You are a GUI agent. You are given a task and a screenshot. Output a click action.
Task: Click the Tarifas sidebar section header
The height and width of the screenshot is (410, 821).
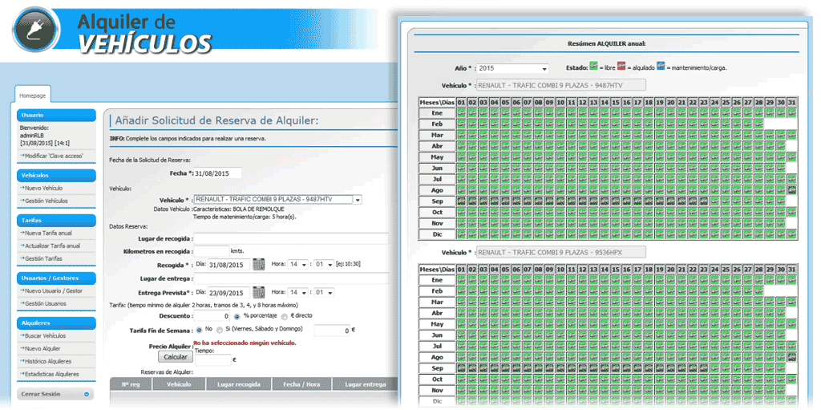(x=57, y=220)
